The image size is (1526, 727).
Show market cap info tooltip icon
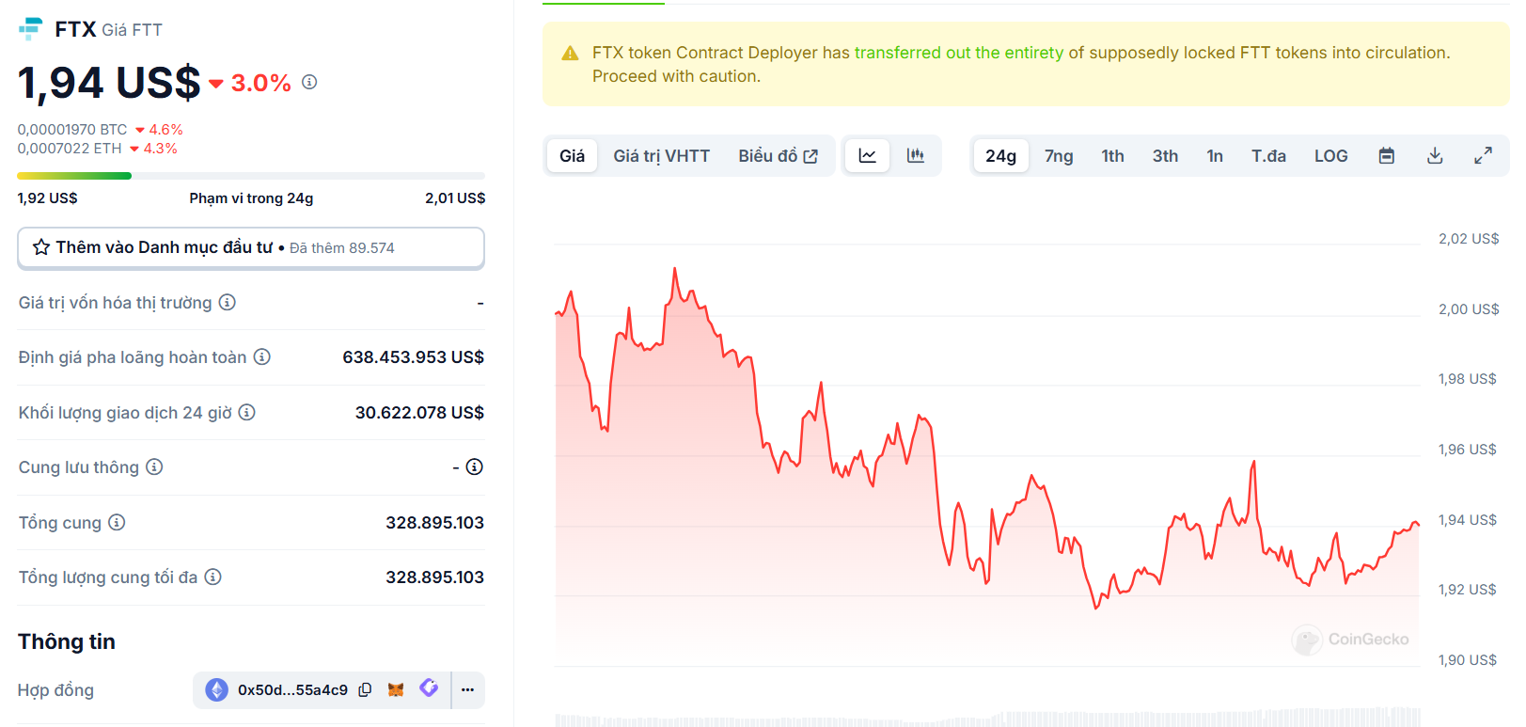coord(228,302)
